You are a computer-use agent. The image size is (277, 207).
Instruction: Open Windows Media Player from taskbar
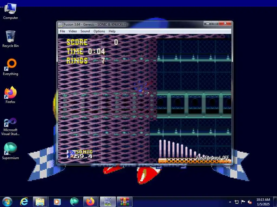point(57,202)
